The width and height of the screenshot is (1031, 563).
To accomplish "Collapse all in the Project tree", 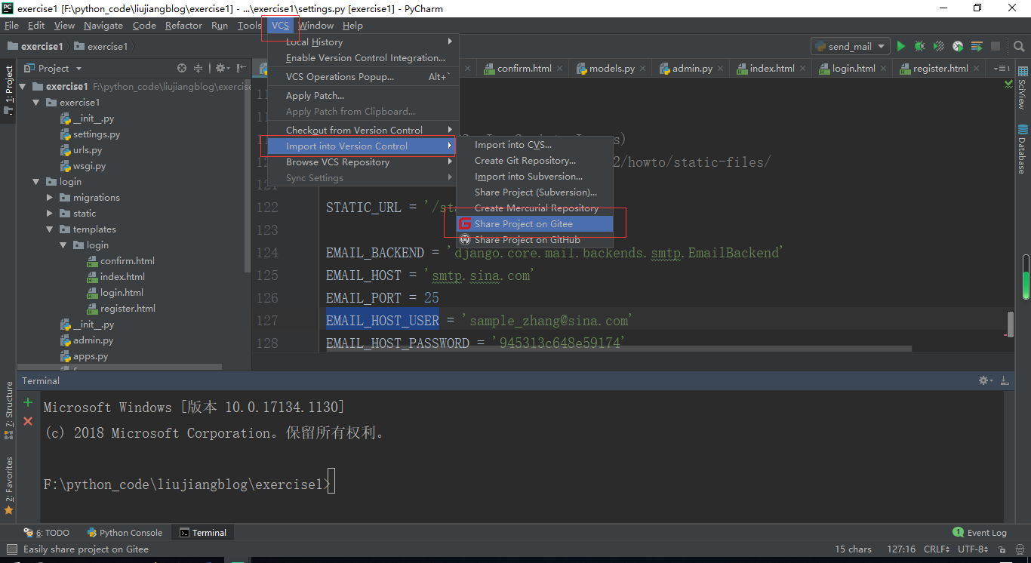I will [199, 68].
